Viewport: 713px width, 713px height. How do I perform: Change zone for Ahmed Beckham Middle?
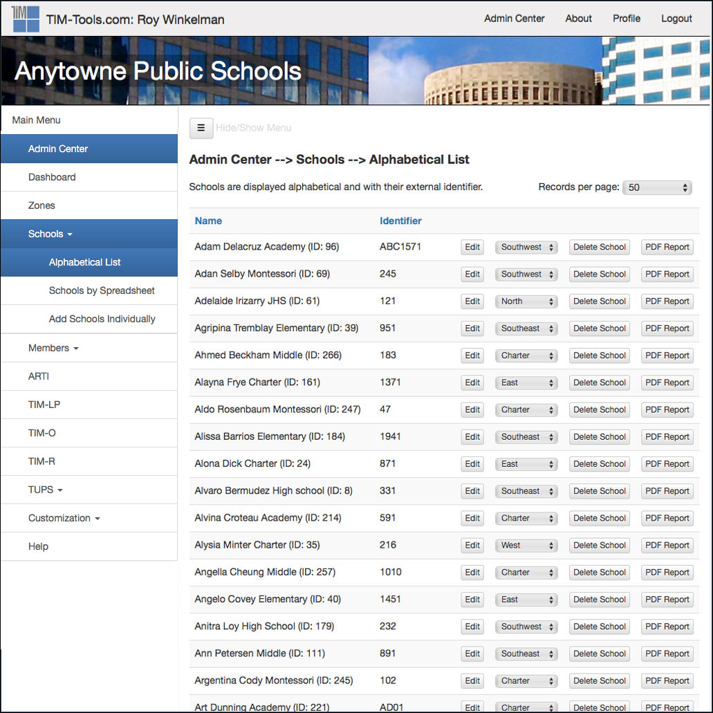pos(526,355)
